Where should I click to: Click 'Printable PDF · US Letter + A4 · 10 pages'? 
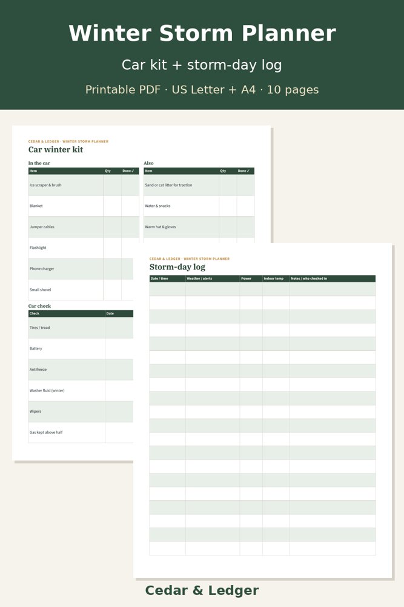(x=202, y=90)
